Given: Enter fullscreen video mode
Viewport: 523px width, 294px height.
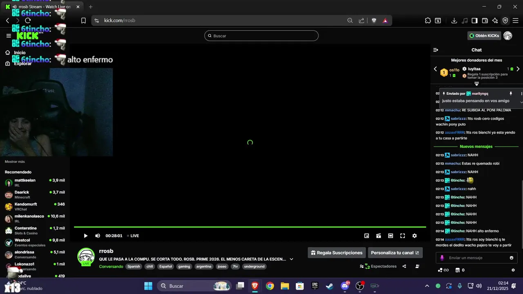Looking at the screenshot, I should click(402, 236).
